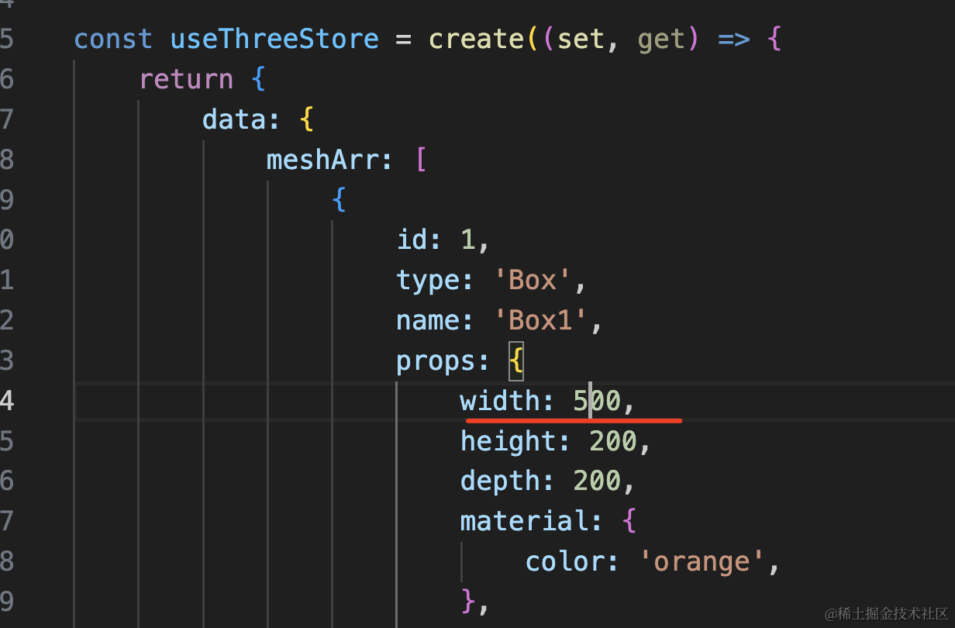Click the width value 500
Viewport: 955px width, 628px height.
point(597,401)
